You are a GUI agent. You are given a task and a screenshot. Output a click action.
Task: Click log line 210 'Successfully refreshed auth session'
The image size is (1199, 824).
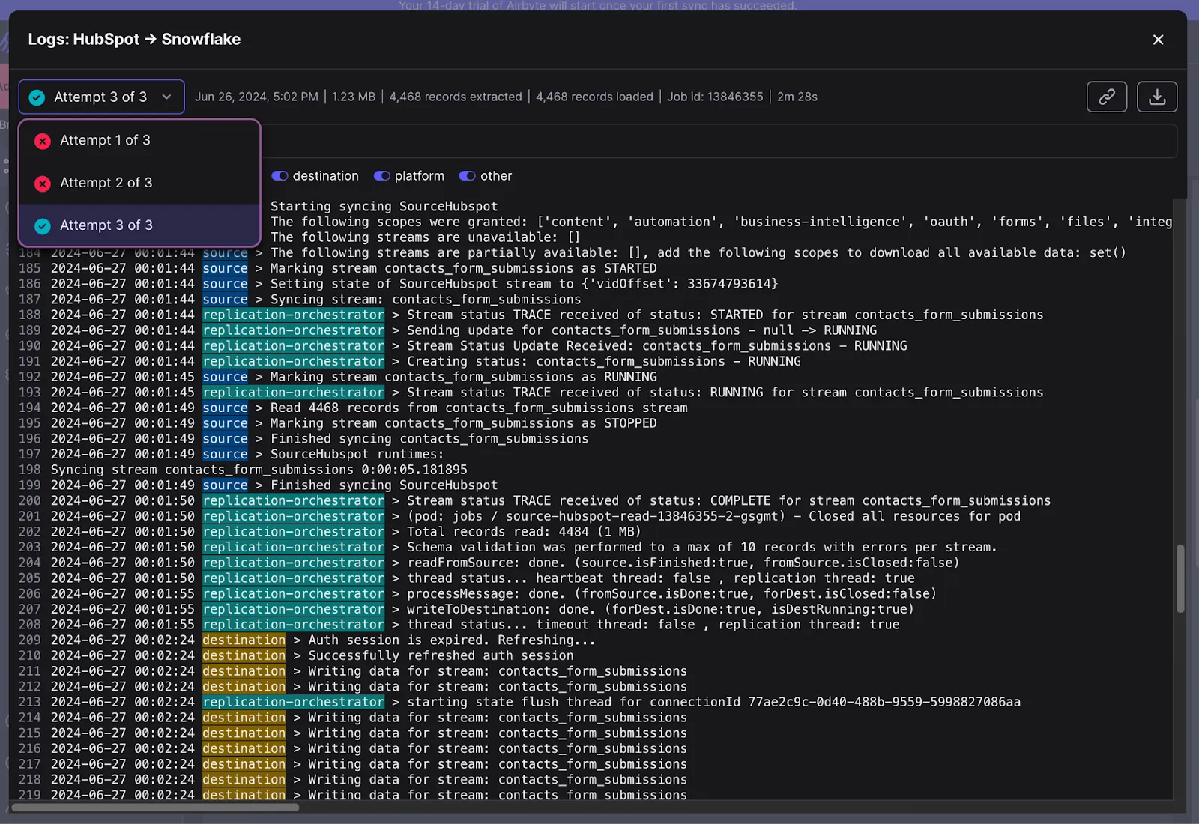[x=296, y=655]
